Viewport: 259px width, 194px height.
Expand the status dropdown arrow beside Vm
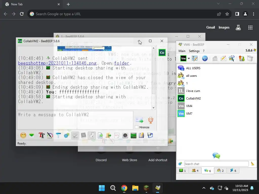pyautogui.click(x=189, y=58)
